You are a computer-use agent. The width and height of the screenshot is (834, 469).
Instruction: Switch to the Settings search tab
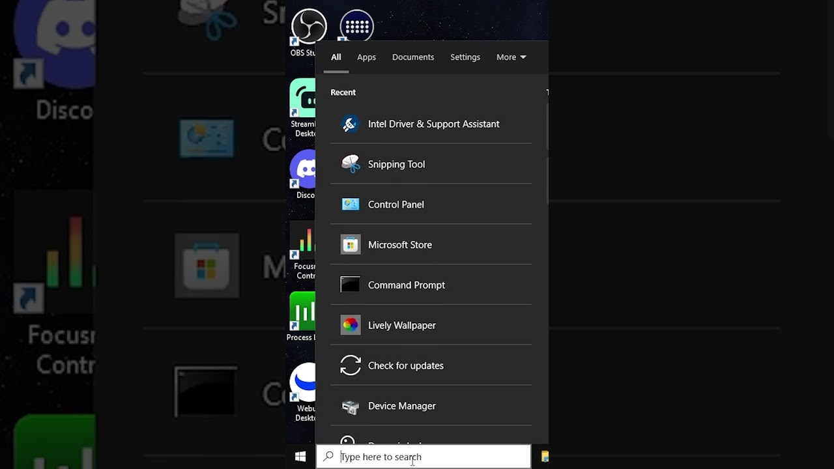(x=465, y=57)
